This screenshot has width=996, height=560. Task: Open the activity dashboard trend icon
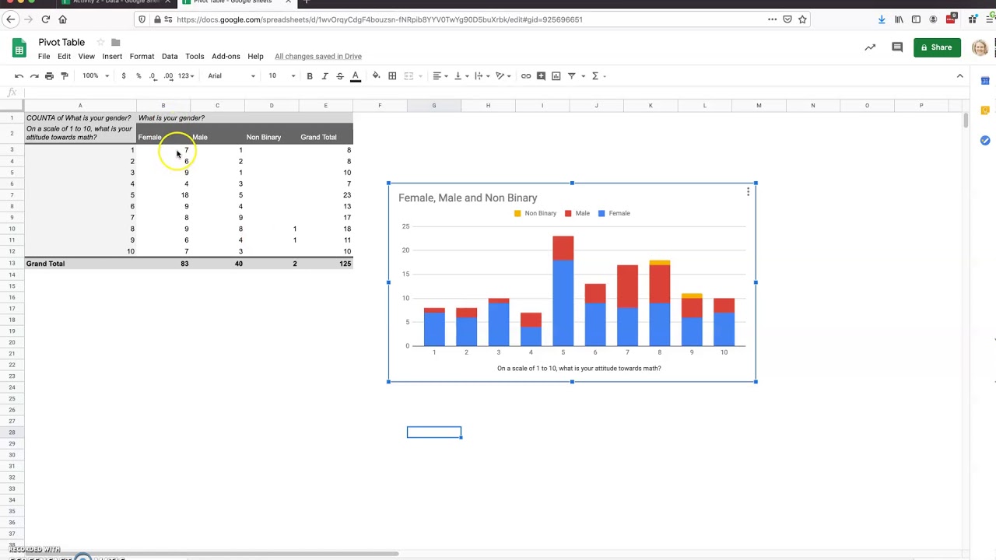coord(870,47)
